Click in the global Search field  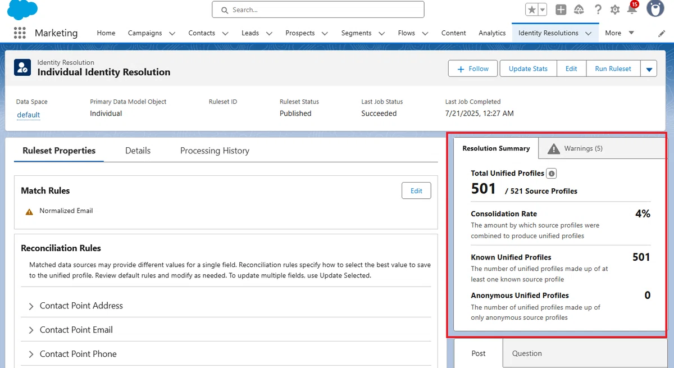pos(318,10)
